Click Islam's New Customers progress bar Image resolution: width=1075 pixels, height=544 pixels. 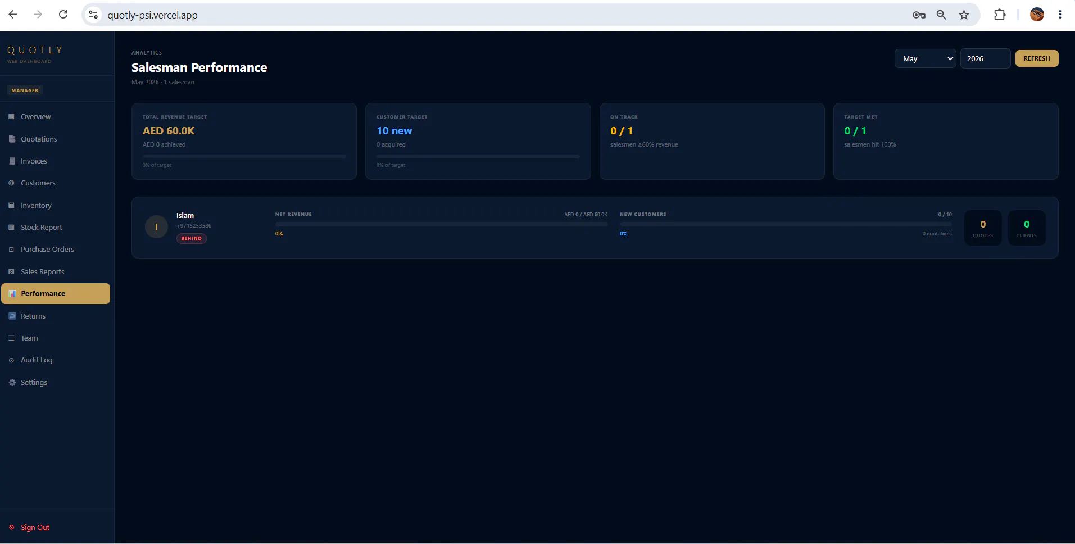point(786,224)
